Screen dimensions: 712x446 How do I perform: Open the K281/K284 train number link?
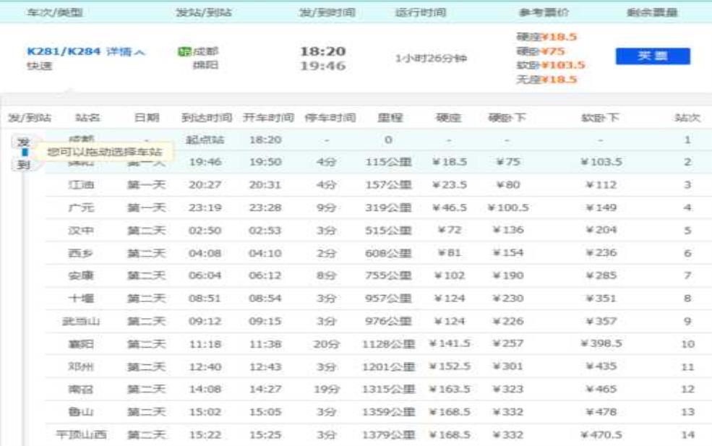tap(65, 52)
